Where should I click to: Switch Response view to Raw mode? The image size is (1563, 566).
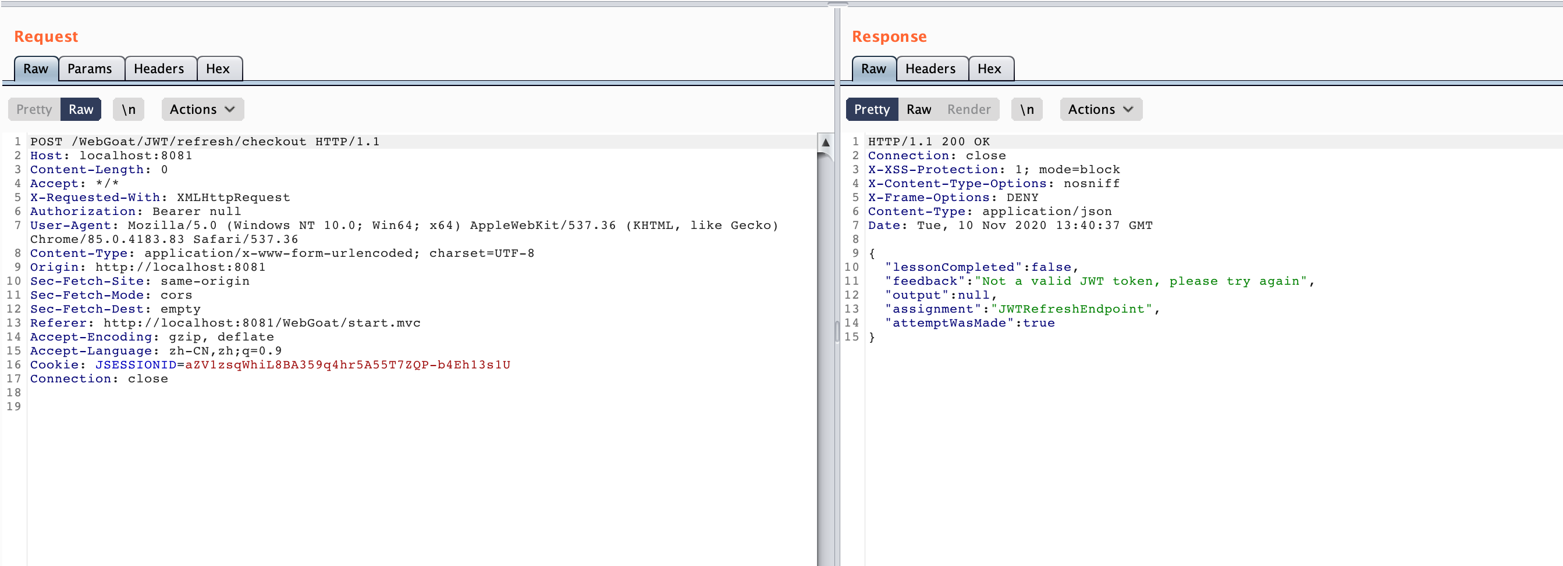click(x=919, y=109)
